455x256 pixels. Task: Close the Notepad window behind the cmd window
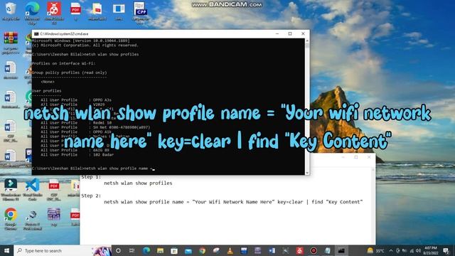[369, 157]
